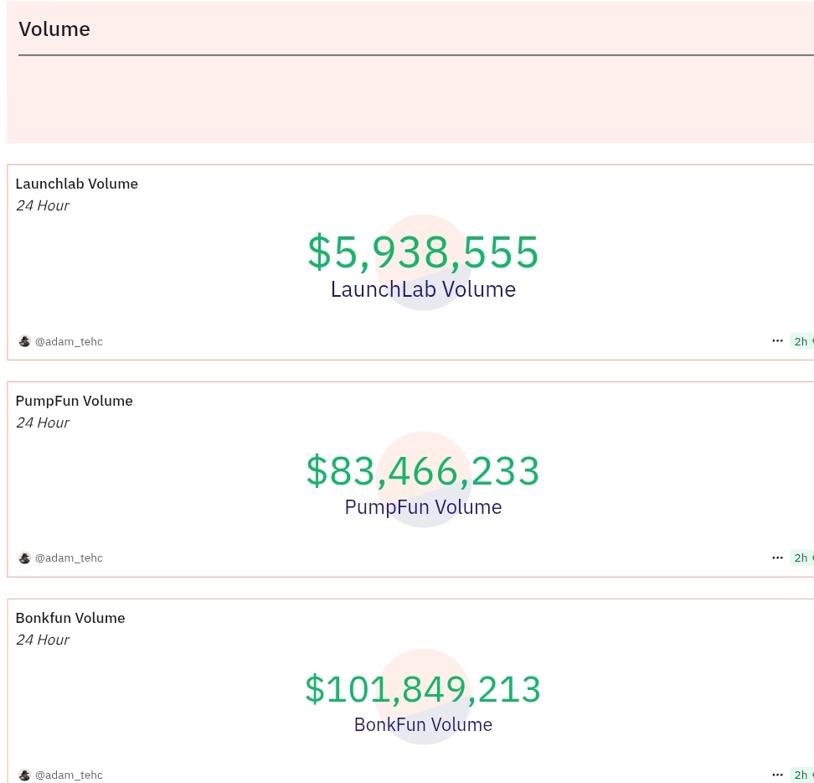Viewport: 814px width, 783px height.
Task: Click the PumpFun Volume counter label
Action: [423, 507]
